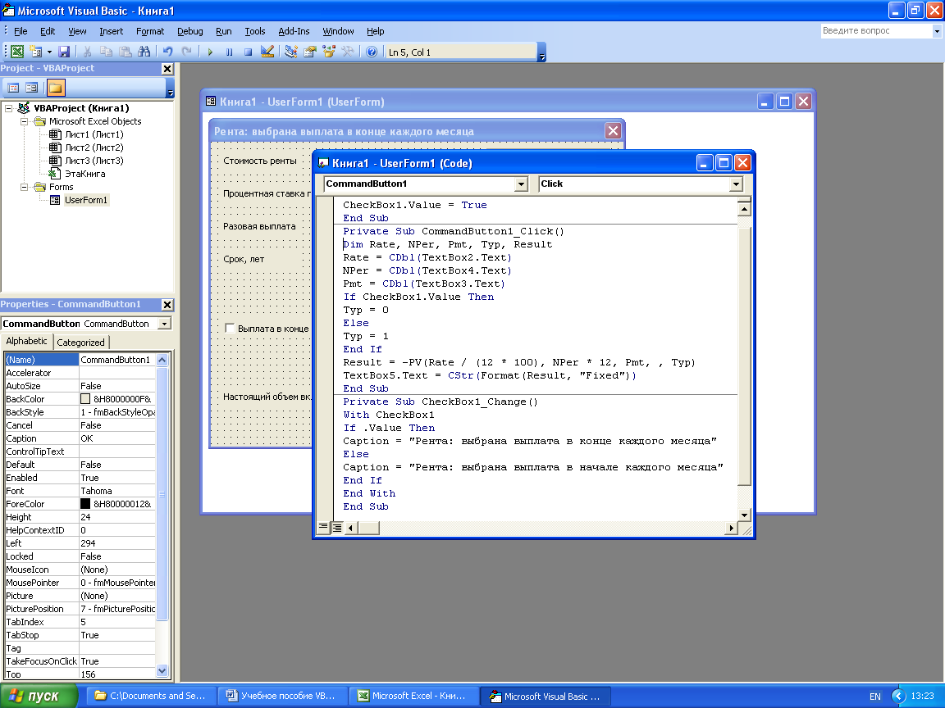945x708 pixels.
Task: Click the Full Module View button in code window
Action: 337,528
